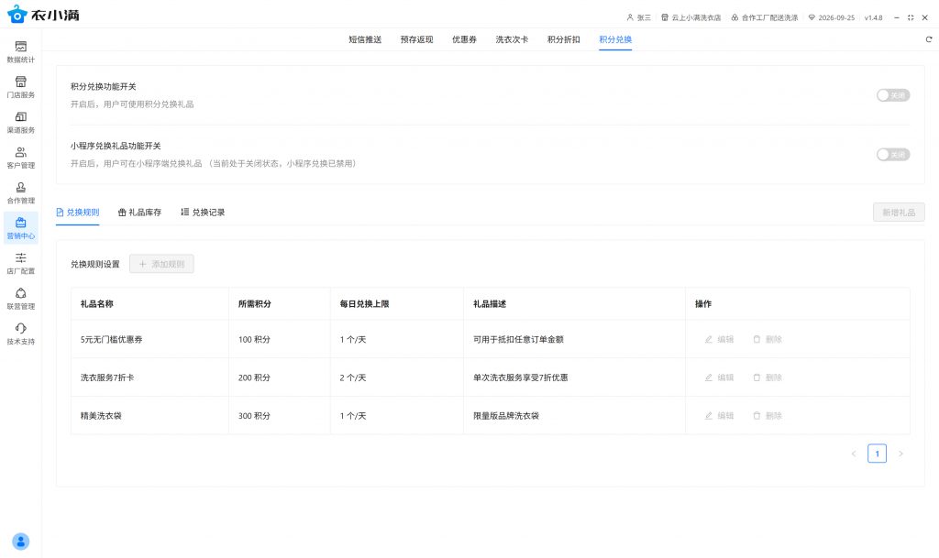Switch to 短信推送 tab
This screenshot has height=558, width=939.
[365, 39]
